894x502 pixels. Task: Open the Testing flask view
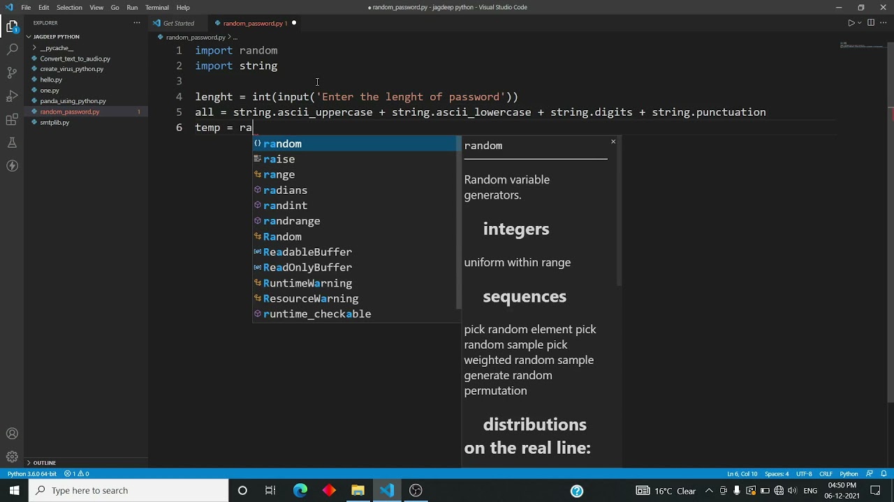point(12,142)
